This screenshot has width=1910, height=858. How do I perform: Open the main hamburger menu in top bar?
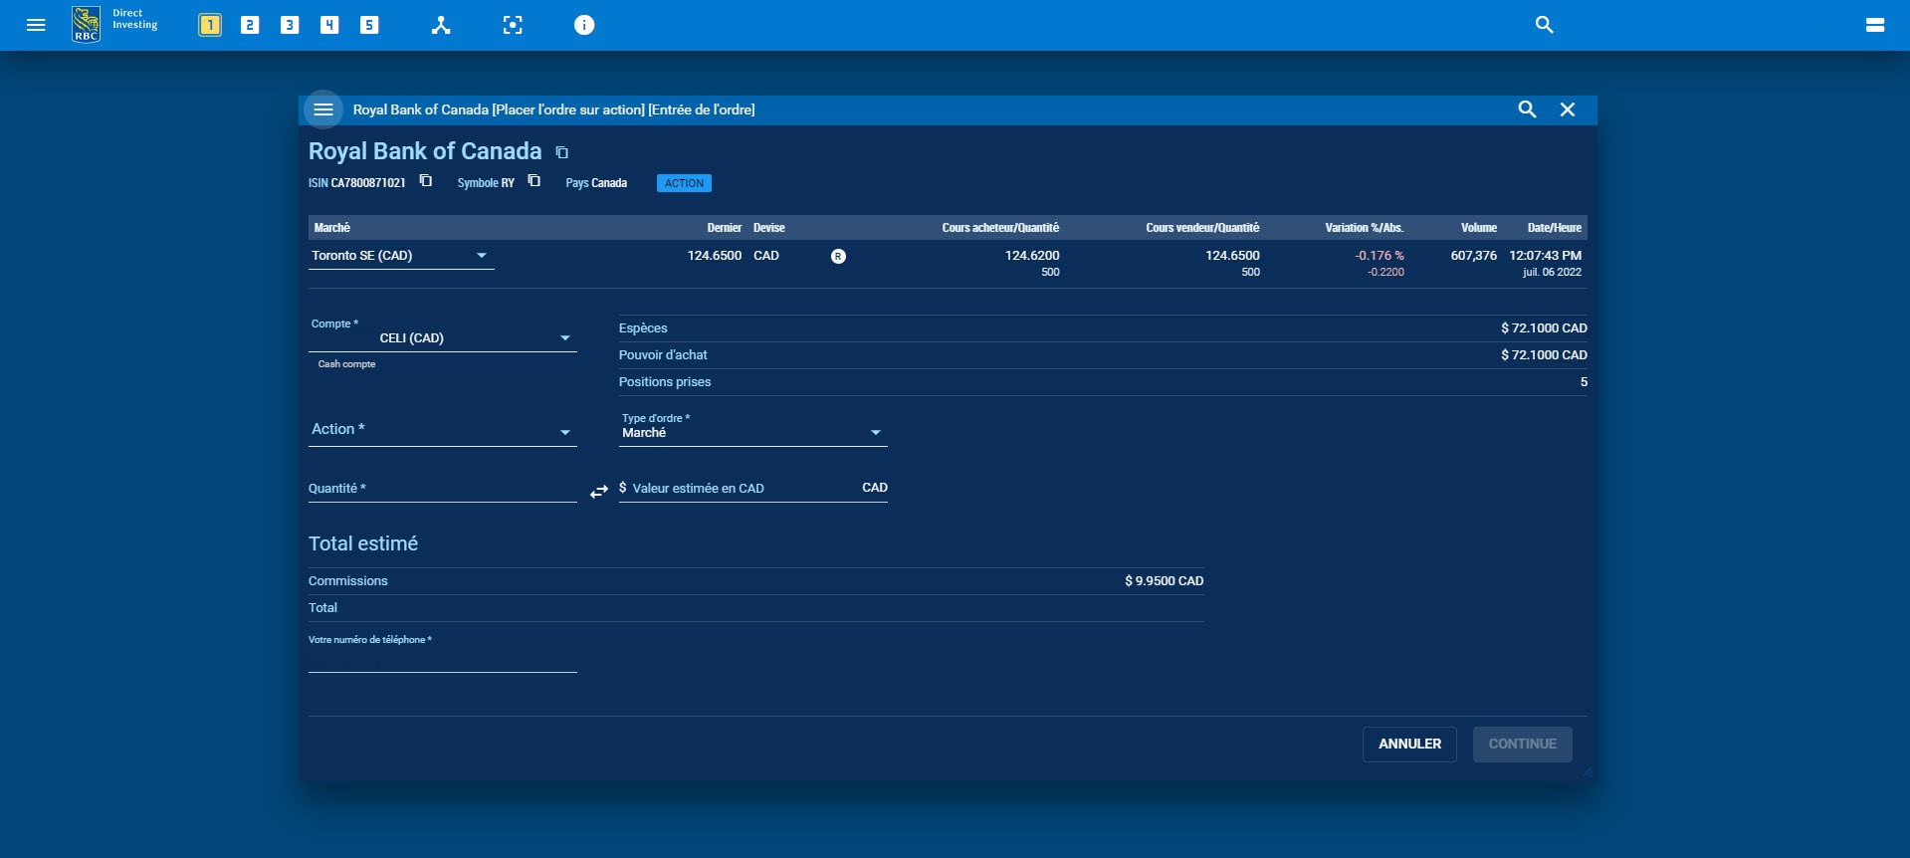(x=36, y=25)
